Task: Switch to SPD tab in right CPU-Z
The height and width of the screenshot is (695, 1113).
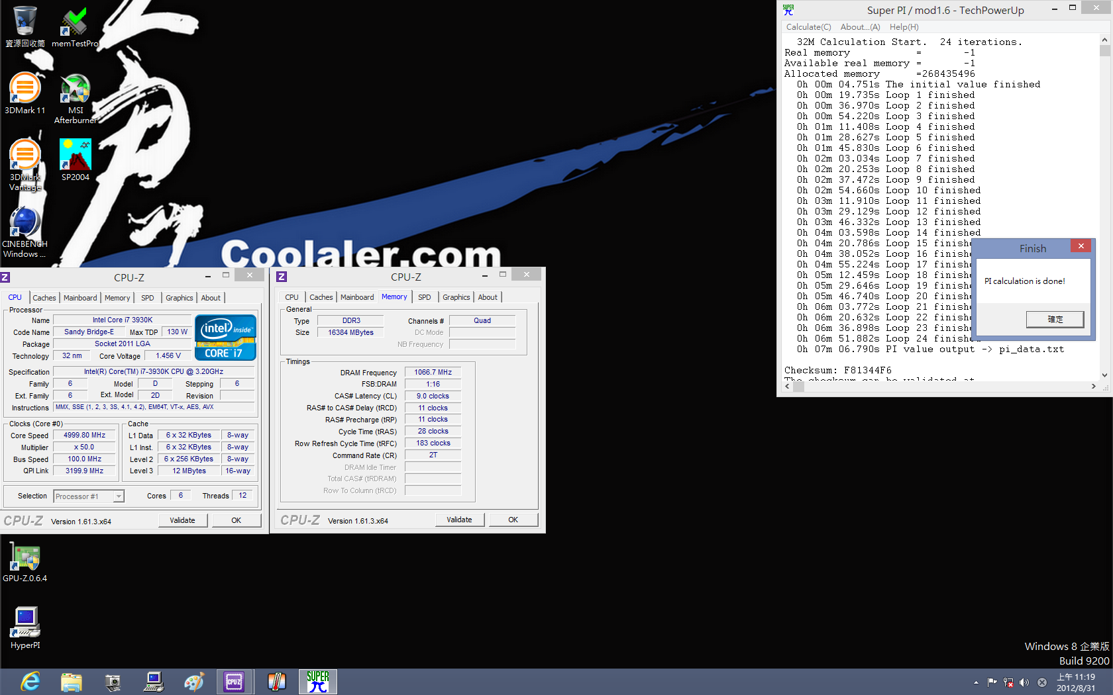Action: 425,297
